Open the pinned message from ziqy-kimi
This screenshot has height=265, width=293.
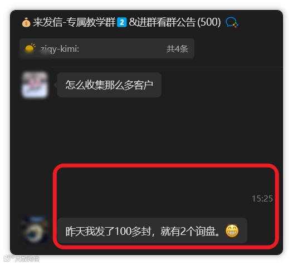[x=107, y=48]
